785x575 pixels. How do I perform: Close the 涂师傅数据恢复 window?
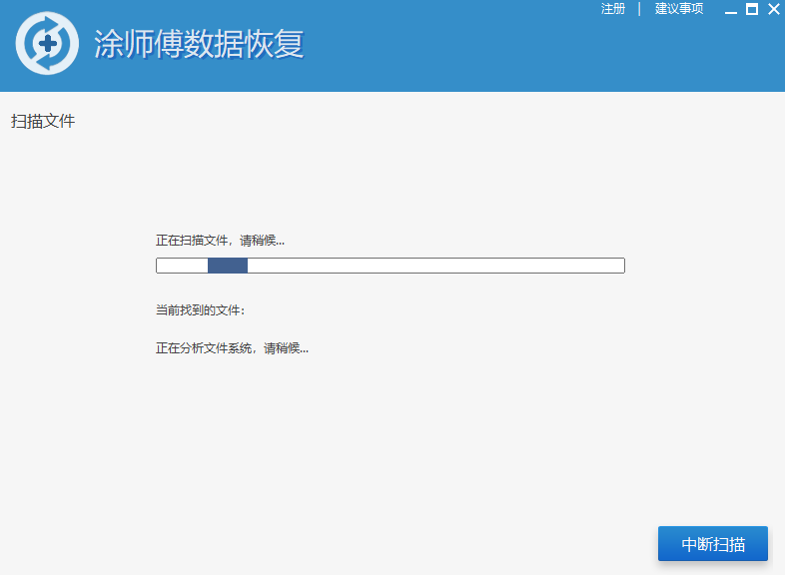773,9
